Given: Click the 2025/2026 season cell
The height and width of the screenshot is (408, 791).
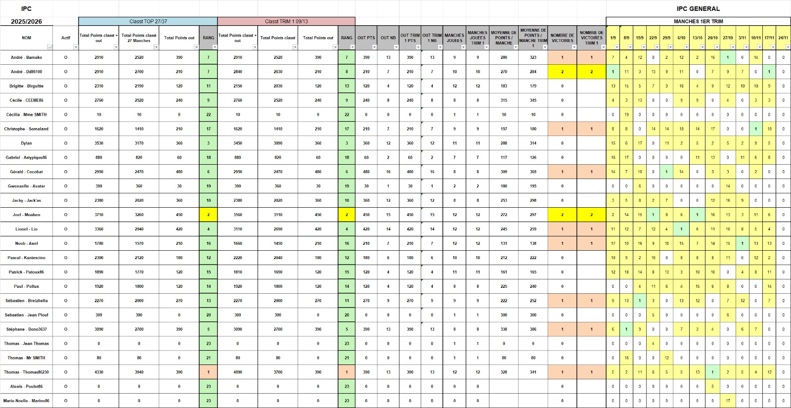Looking at the screenshot, I should (26, 21).
